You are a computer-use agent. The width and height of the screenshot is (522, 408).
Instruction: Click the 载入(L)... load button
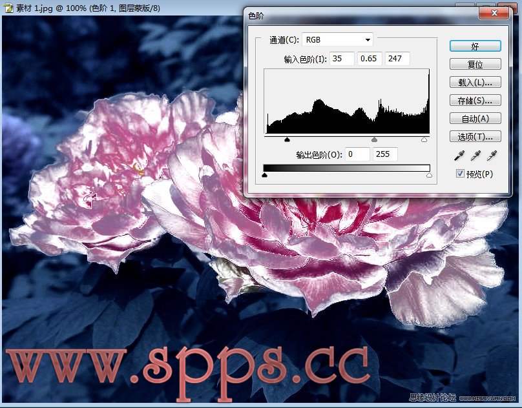(475, 82)
